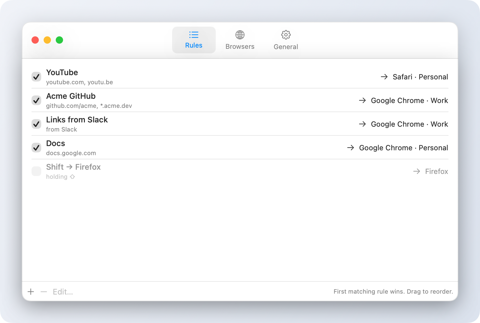The width and height of the screenshot is (480, 323).
Task: Select the Shift → Firefox rule title
Action: click(73, 167)
